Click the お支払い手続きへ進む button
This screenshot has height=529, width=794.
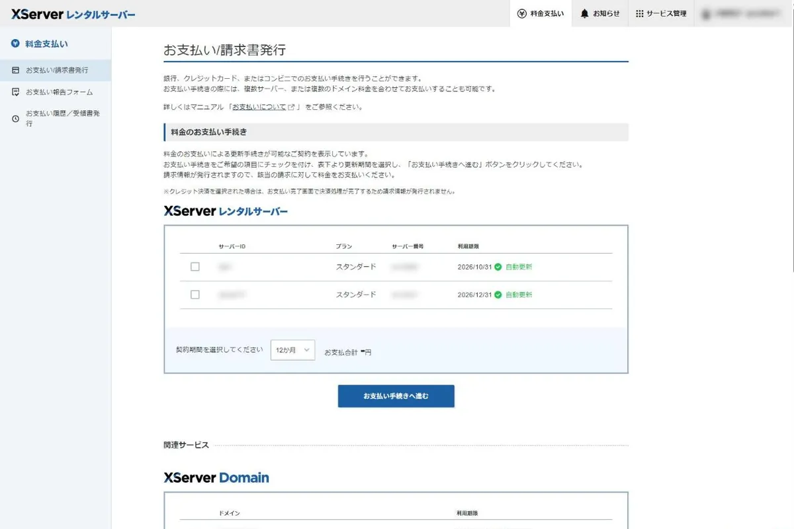coord(396,396)
